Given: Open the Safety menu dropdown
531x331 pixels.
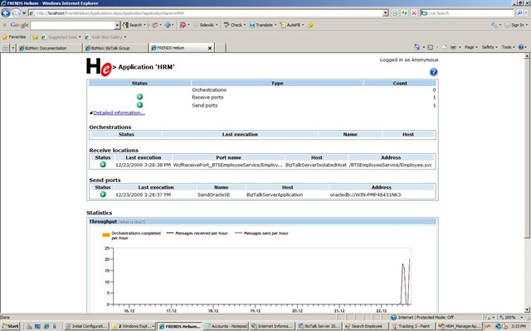Looking at the screenshot, I should 490,47.
